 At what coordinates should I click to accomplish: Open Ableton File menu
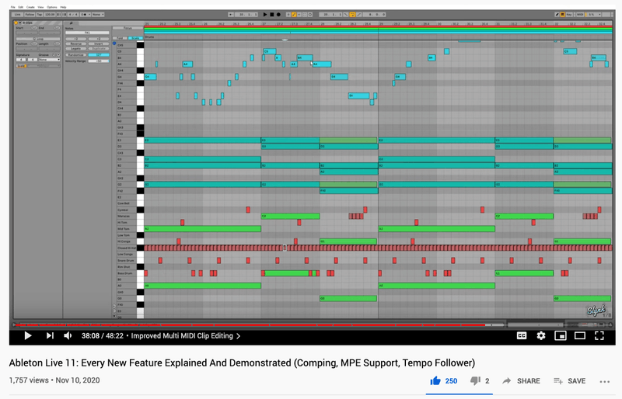point(12,7)
